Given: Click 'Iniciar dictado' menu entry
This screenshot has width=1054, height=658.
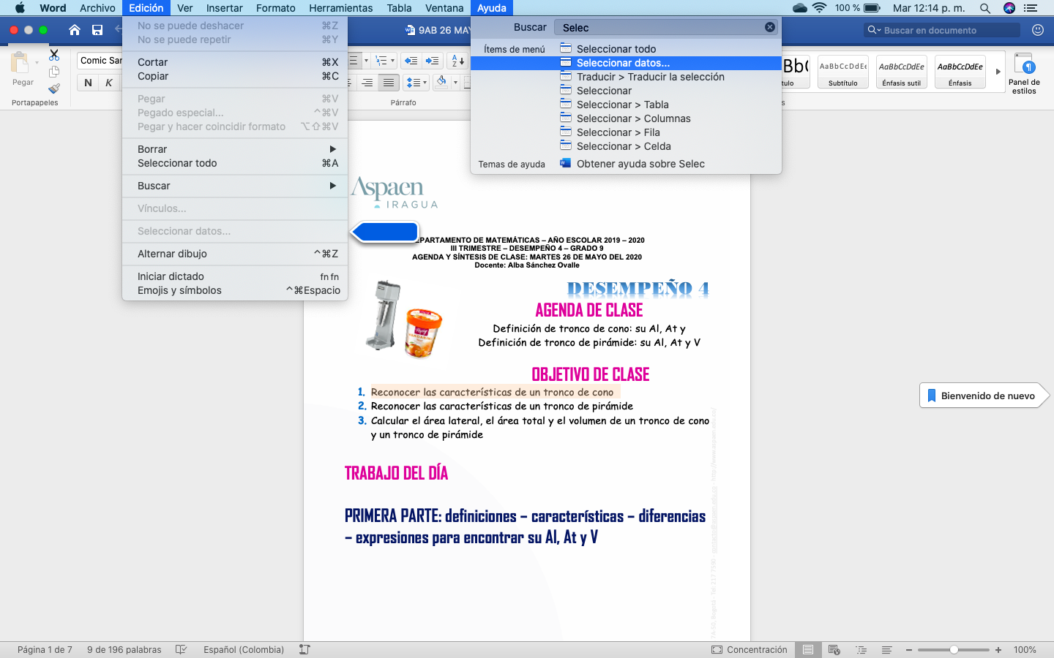Looking at the screenshot, I should click(235, 276).
